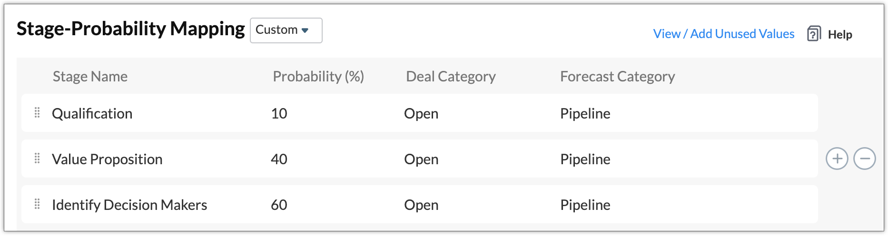Click the plus icon to add a stage
This screenshot has width=888, height=238.
coord(837,159)
